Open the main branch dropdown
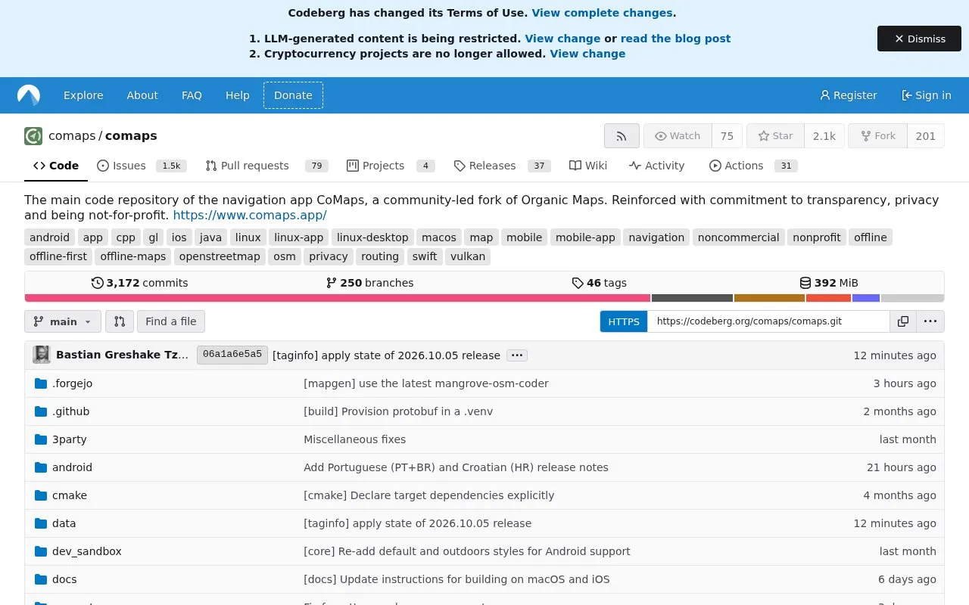969x605 pixels. click(x=63, y=321)
